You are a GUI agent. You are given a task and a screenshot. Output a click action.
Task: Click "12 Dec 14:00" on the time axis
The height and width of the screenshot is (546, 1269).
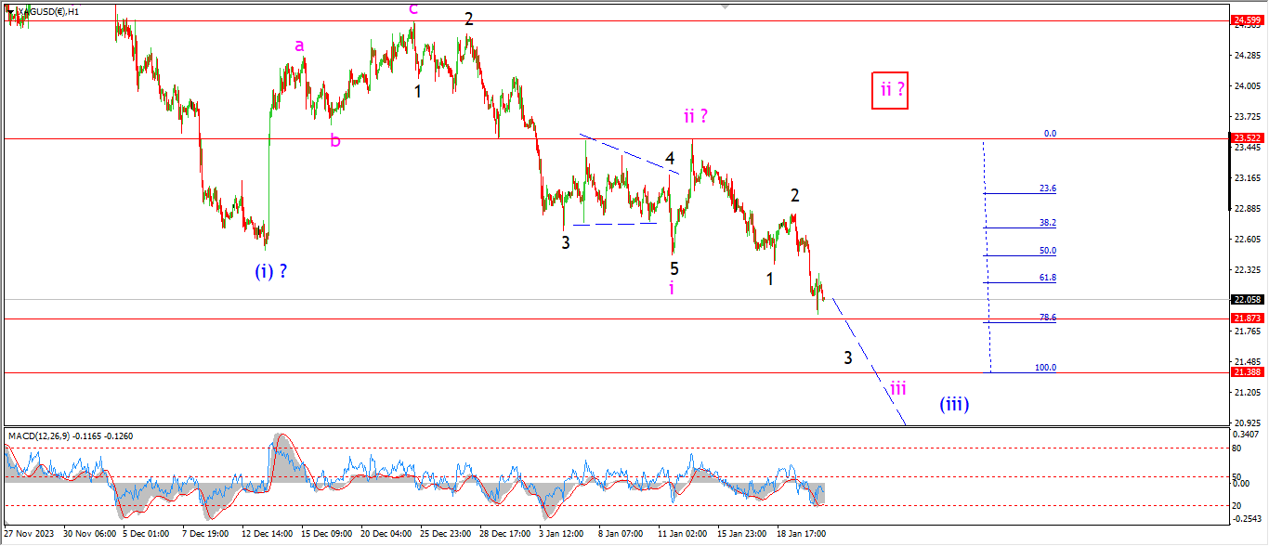tap(267, 534)
